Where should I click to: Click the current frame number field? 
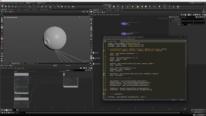click(14, 110)
